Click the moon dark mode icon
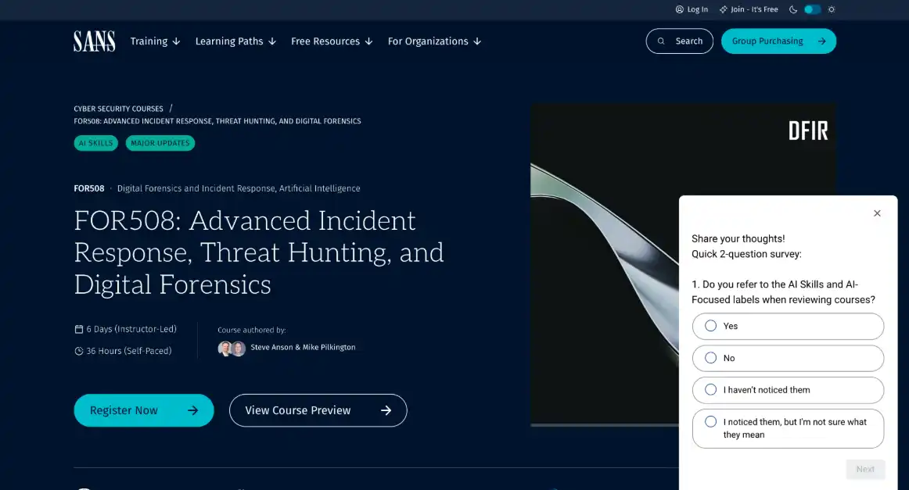The image size is (909, 490). click(x=793, y=9)
